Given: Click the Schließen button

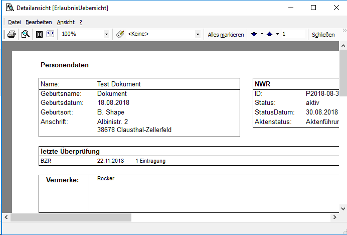Looking at the screenshot, I should (323, 34).
